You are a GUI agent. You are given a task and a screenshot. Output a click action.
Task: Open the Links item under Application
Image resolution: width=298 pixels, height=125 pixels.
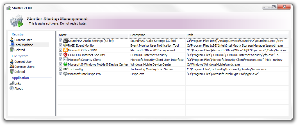point(17,83)
